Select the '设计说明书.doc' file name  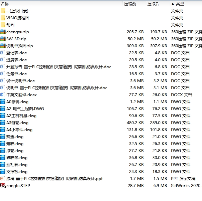(21, 81)
